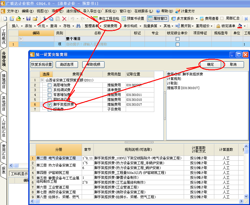Collapse the 整个项目 tree node

[x=21, y=39]
